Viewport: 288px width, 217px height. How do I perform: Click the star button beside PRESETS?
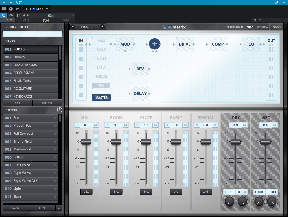pyautogui.click(x=103, y=27)
